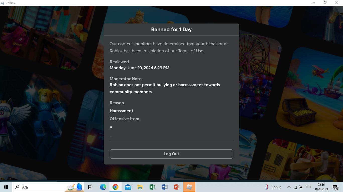Close the Roblox window
Viewport: 343px width, 192px height.
337,3
